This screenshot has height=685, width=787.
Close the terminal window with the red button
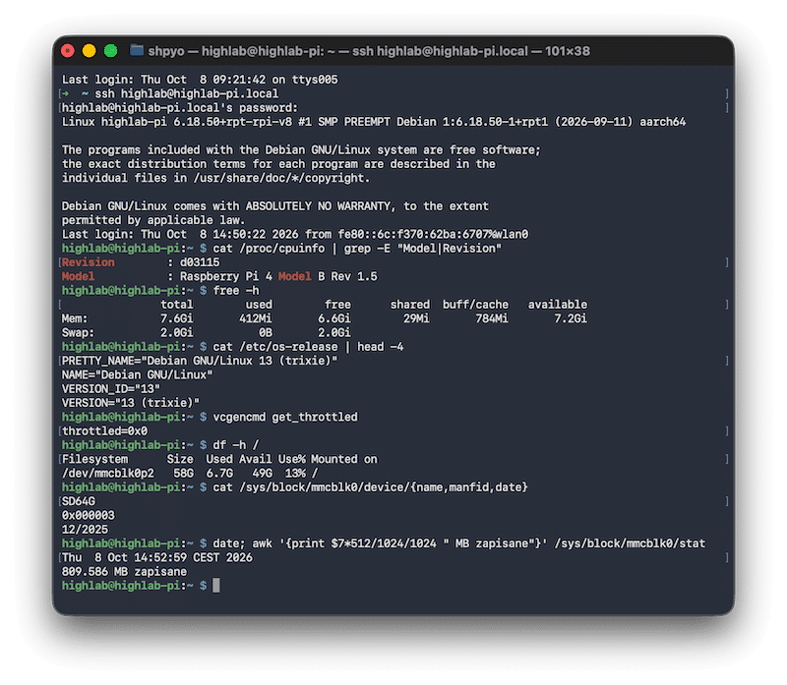point(68,51)
